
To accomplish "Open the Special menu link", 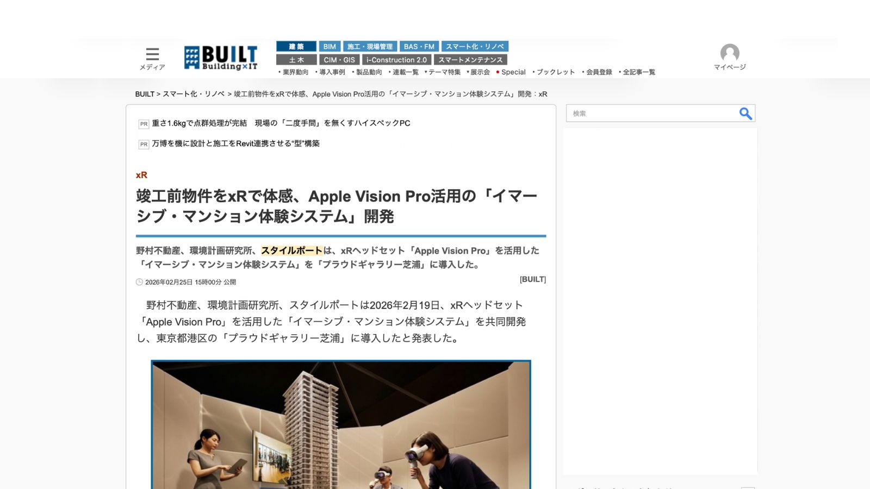I will [513, 72].
